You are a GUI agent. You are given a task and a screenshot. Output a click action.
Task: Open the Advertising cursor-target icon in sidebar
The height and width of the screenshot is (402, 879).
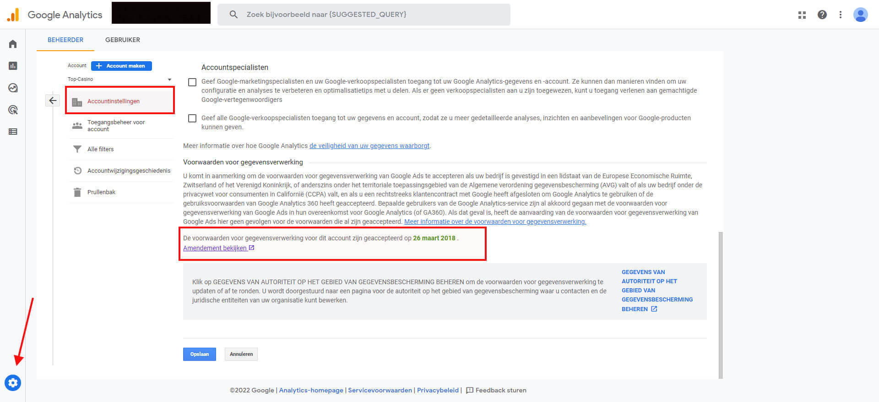point(13,110)
